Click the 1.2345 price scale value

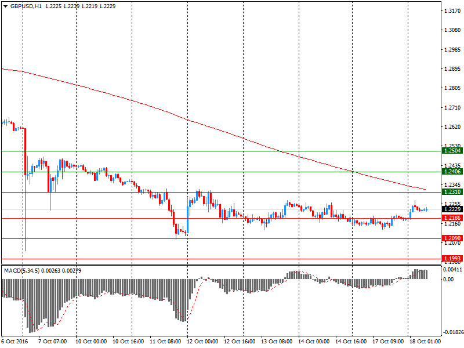452,185
